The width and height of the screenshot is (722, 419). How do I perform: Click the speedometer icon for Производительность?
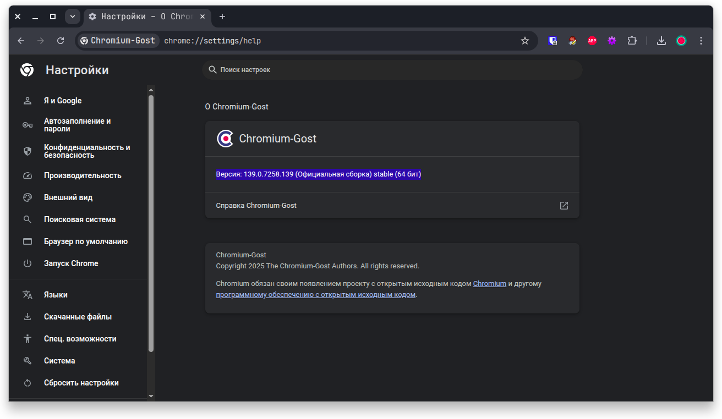pyautogui.click(x=28, y=175)
